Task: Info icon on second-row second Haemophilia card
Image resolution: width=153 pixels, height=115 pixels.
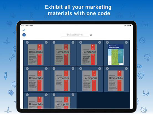Action: click(54, 68)
